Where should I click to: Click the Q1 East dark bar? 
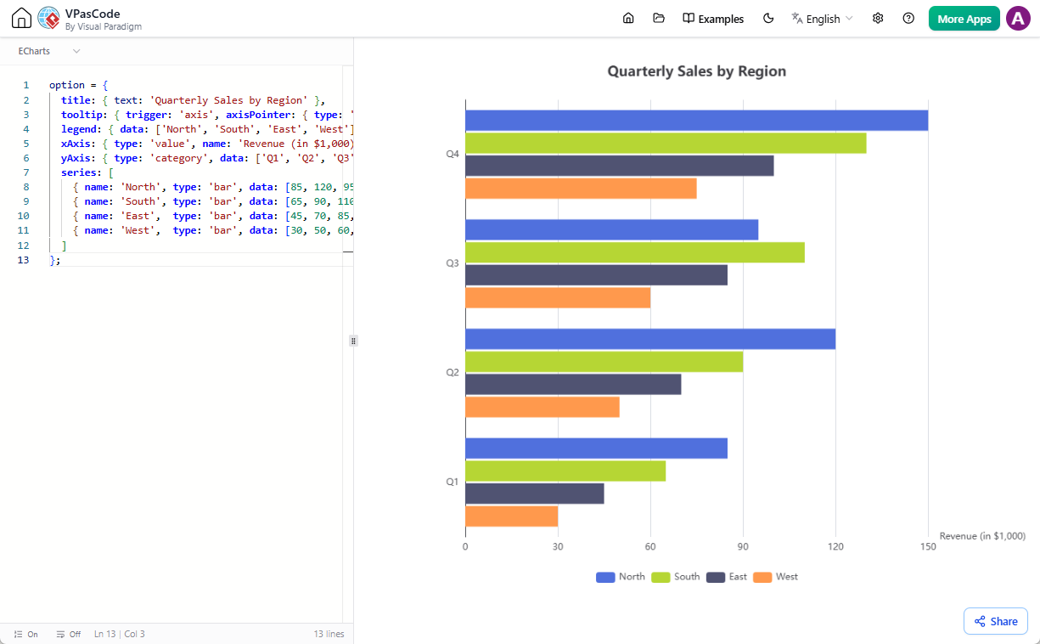(535, 494)
